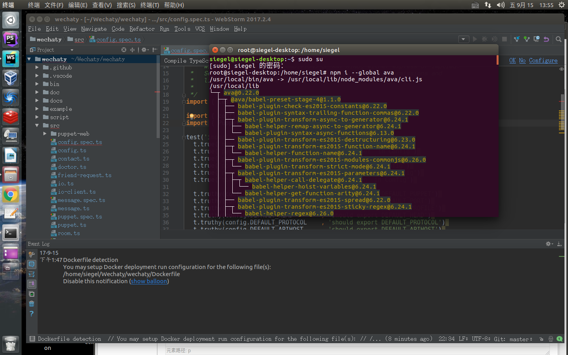Toggle Scroll to End in Event Log
The image size is (568, 355).
32,284
